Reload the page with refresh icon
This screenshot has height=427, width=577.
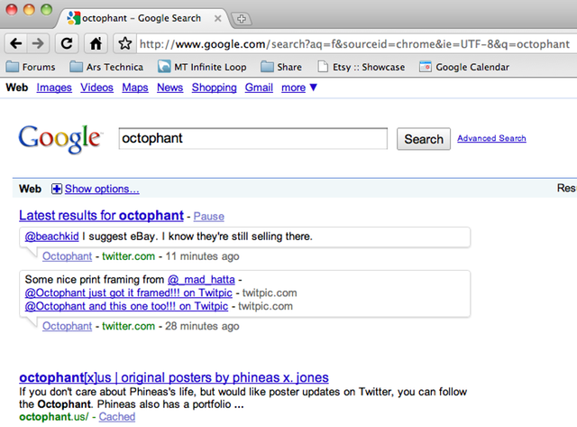(x=67, y=44)
